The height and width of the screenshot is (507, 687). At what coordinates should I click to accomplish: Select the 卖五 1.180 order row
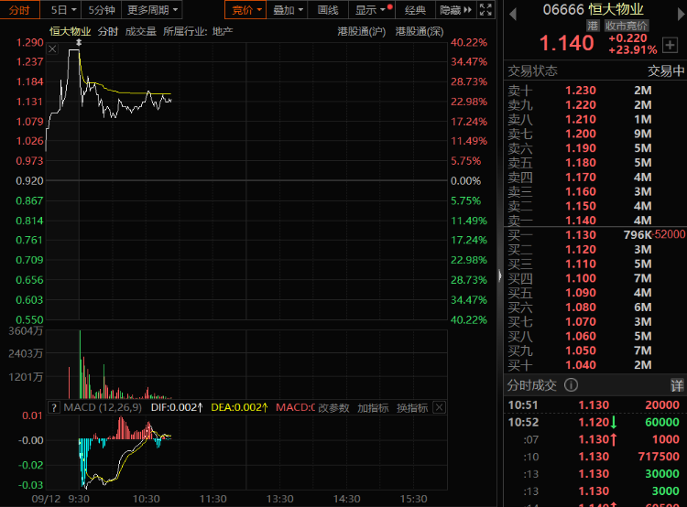(x=595, y=163)
